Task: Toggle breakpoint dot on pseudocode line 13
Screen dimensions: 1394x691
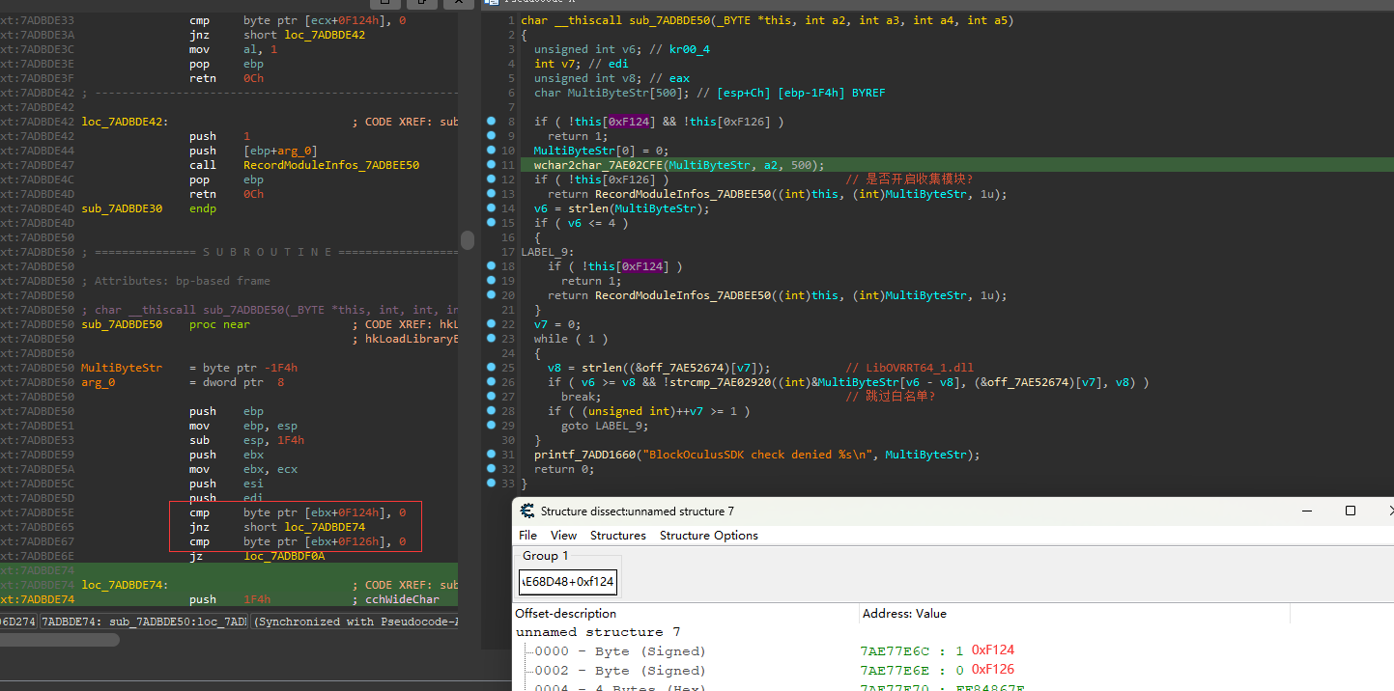Action: click(x=491, y=194)
